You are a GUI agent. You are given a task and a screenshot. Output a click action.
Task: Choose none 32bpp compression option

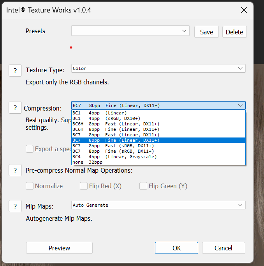158,162
